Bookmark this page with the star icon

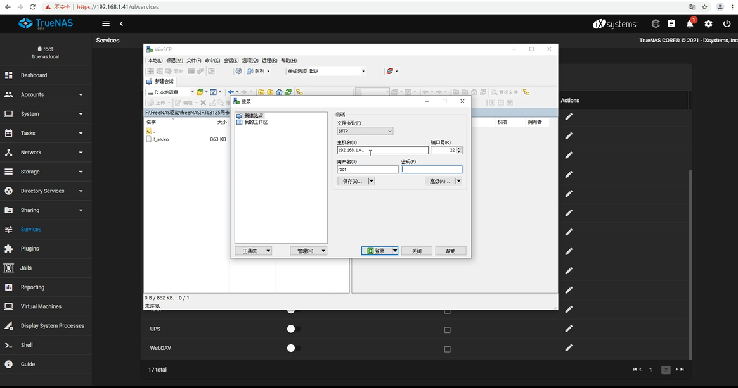point(704,7)
